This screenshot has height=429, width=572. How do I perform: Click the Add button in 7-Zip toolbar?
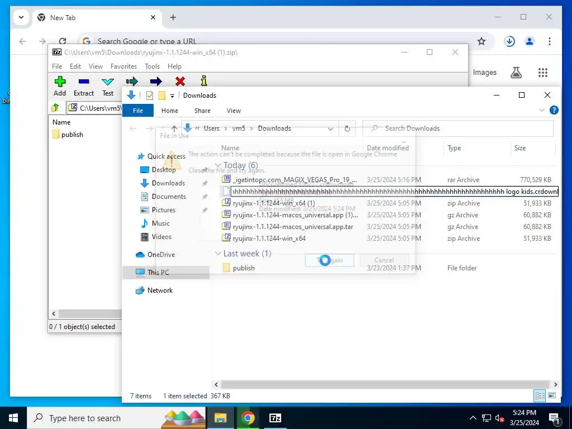(x=60, y=87)
